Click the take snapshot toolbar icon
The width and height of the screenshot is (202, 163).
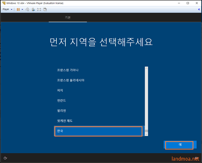pos(33,9)
